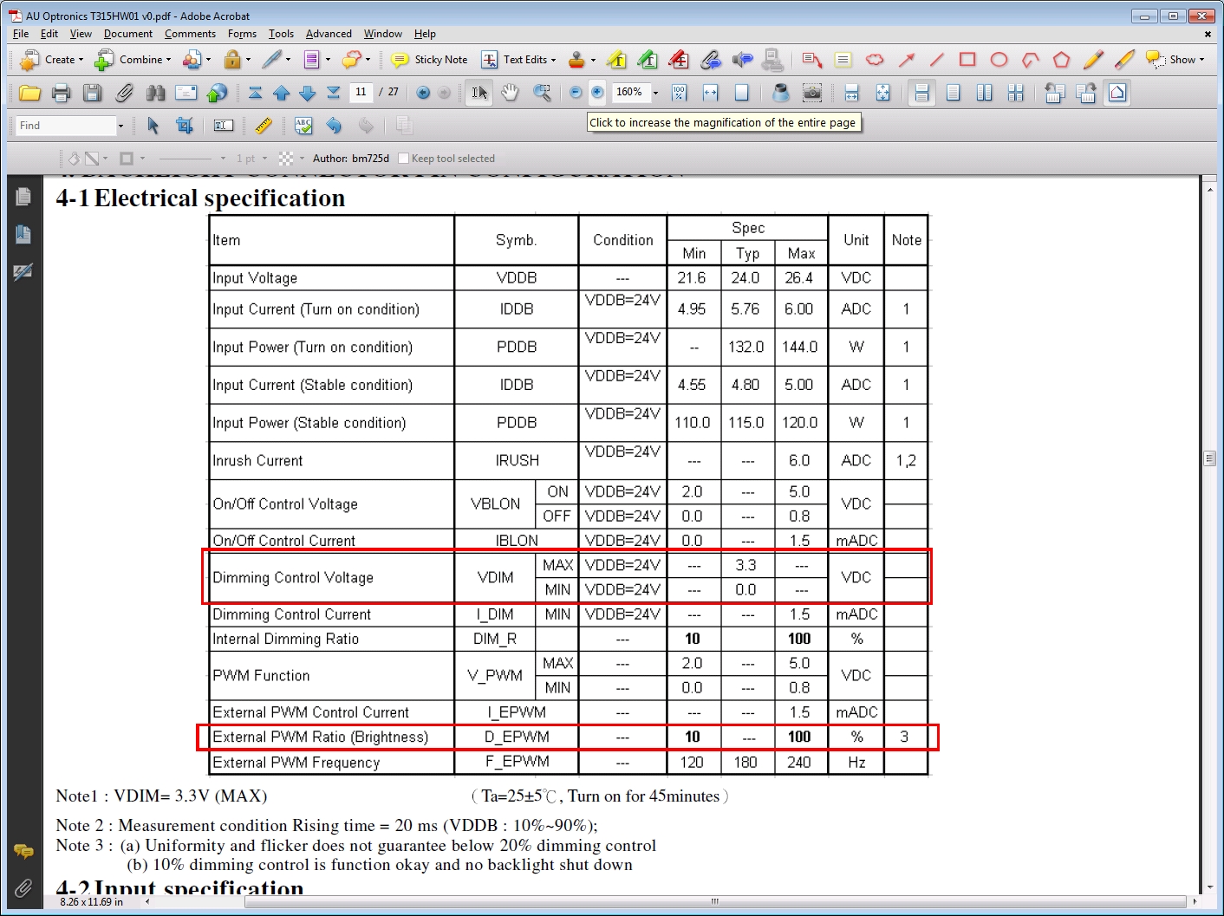Expand the Text Edits dropdown
This screenshot has height=916, width=1224.
(553, 60)
